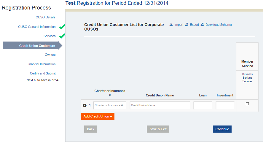
Task: Click the CUSO General Information green checkmark
Action: pyautogui.click(x=62, y=27)
